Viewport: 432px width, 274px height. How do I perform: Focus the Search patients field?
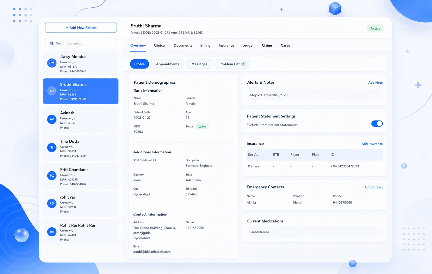(81, 43)
